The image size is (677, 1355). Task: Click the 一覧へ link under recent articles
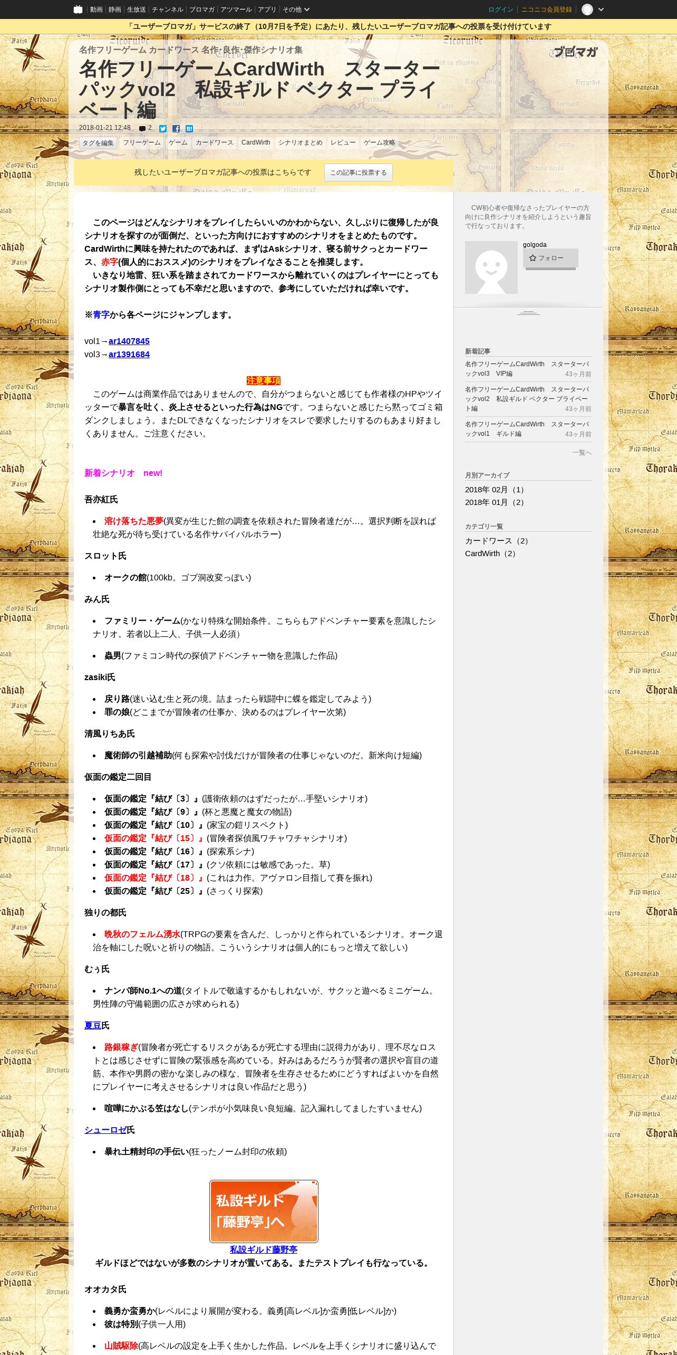click(x=582, y=453)
